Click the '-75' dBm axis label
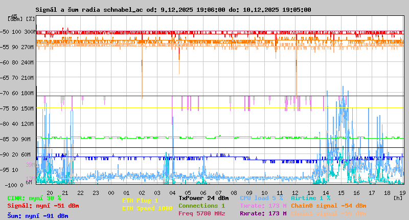The width and height of the screenshot is (409, 220). [4, 108]
